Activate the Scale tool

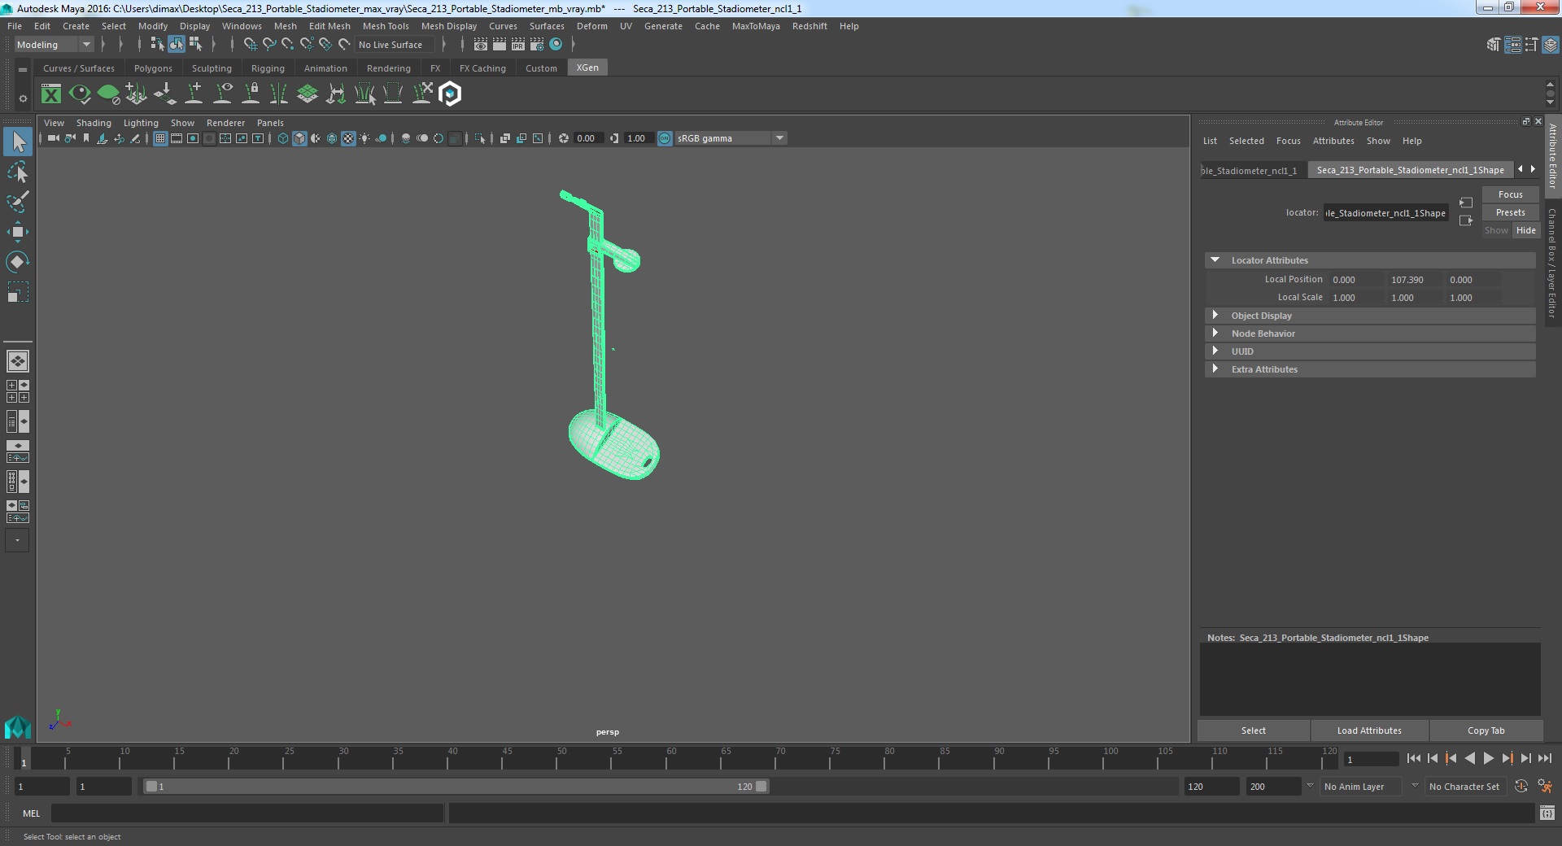click(x=18, y=291)
